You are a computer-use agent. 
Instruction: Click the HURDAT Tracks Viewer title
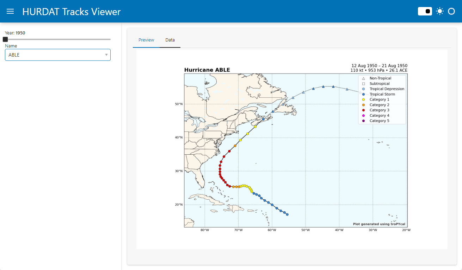tap(72, 12)
